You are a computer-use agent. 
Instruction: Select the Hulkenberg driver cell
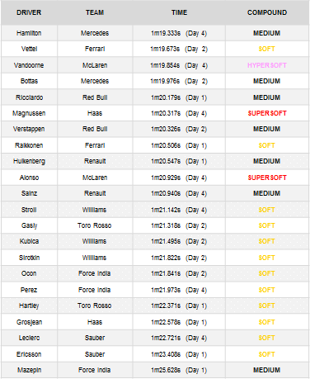click(29, 161)
